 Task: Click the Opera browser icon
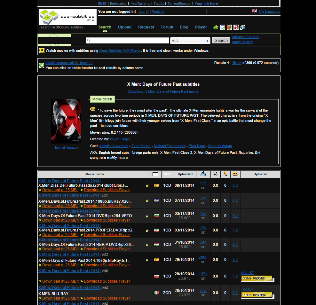click(236, 27)
